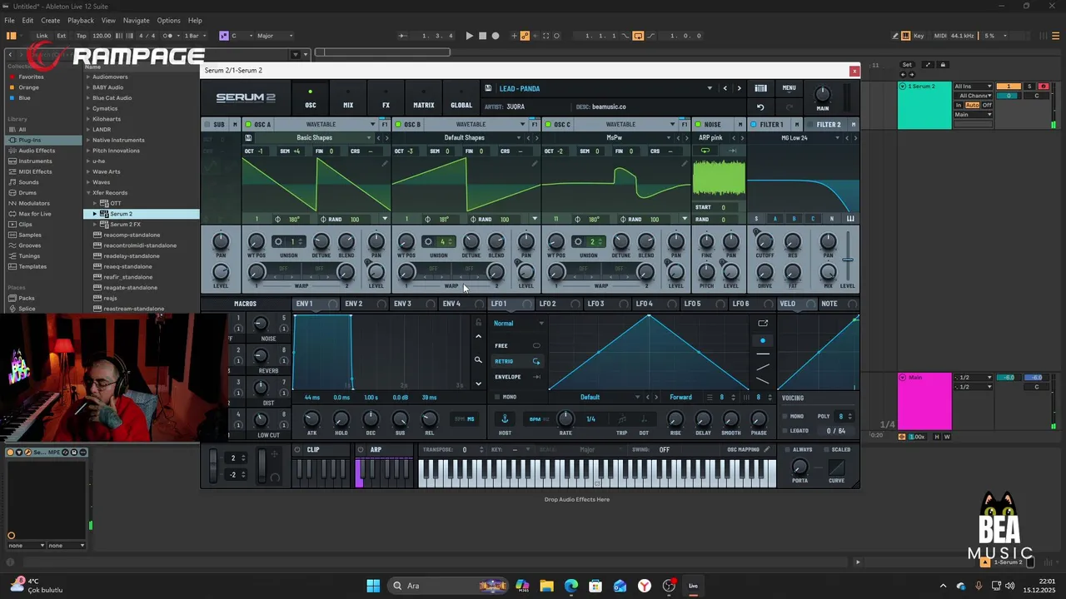
Task: Click OSC B wavetable edit pencil icon
Action: click(534, 164)
